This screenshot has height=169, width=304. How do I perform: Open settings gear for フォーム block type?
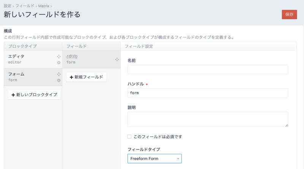pos(59,80)
